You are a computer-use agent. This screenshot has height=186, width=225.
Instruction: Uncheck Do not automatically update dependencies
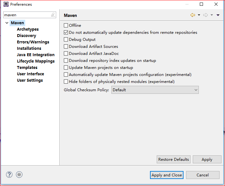[x=66, y=33]
